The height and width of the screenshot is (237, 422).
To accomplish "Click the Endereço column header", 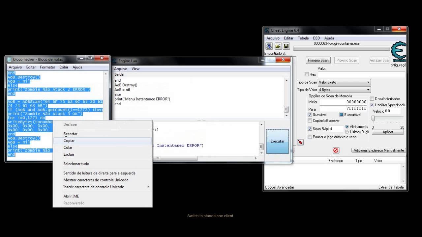I will pos(336,161).
